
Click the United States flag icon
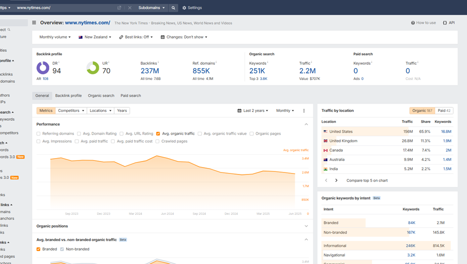pos(325,131)
